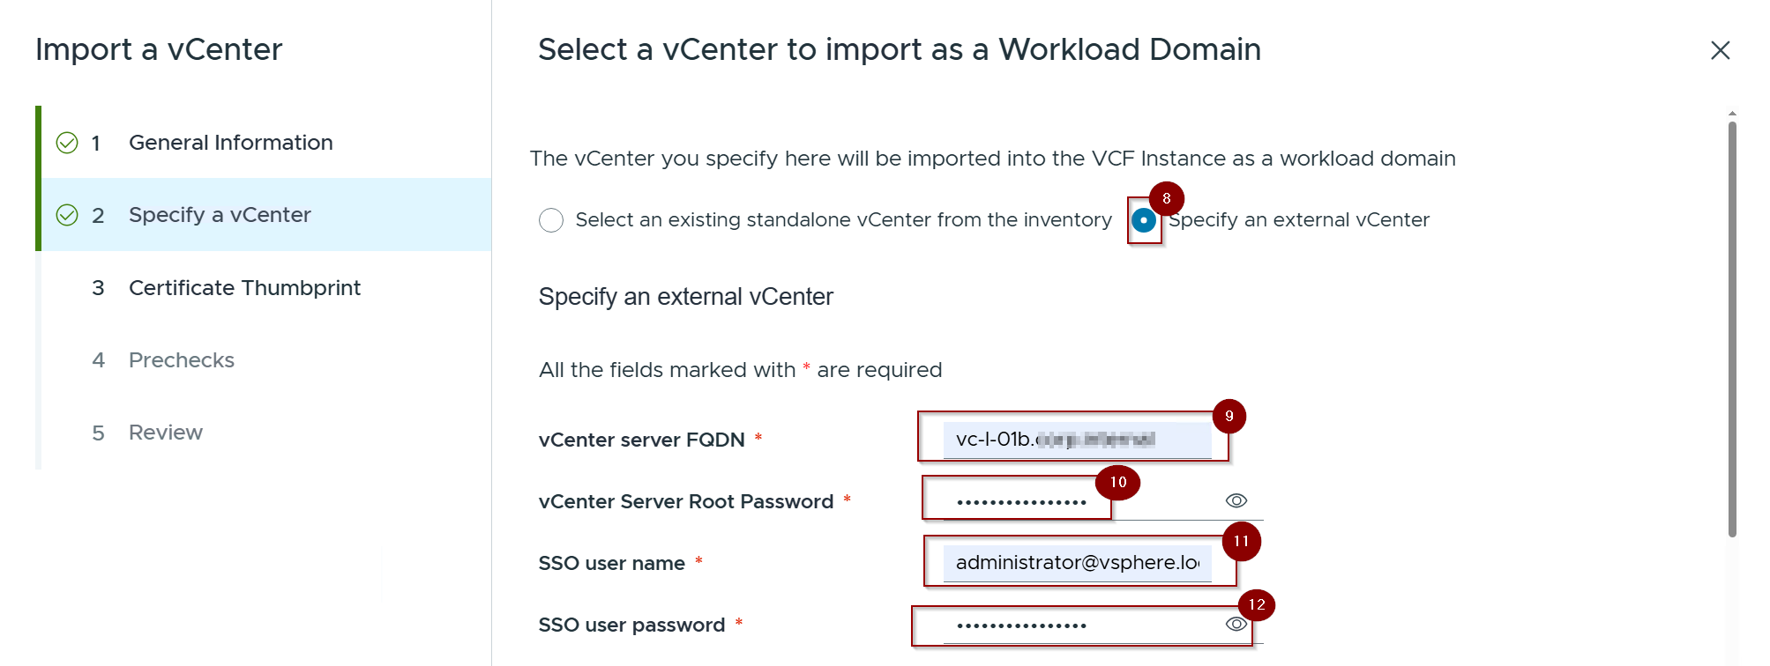
Task: Grab the dialog's vertical scrollbar thumb
Action: point(1732,326)
